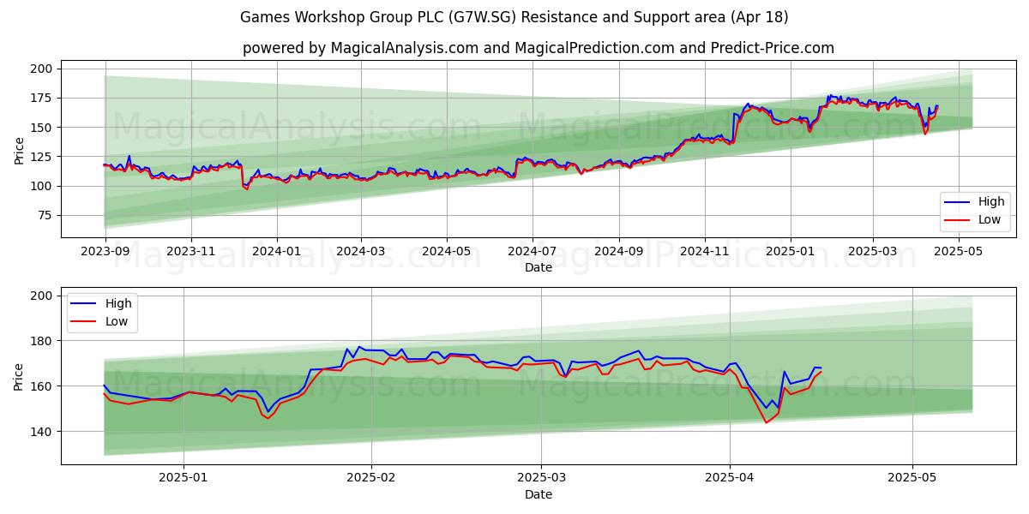Click the Date axis label under top chart
The width and height of the screenshot is (1029, 514).
click(539, 268)
